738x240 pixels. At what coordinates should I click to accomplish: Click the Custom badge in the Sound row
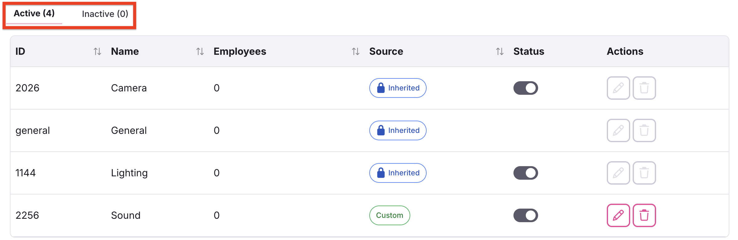click(390, 215)
